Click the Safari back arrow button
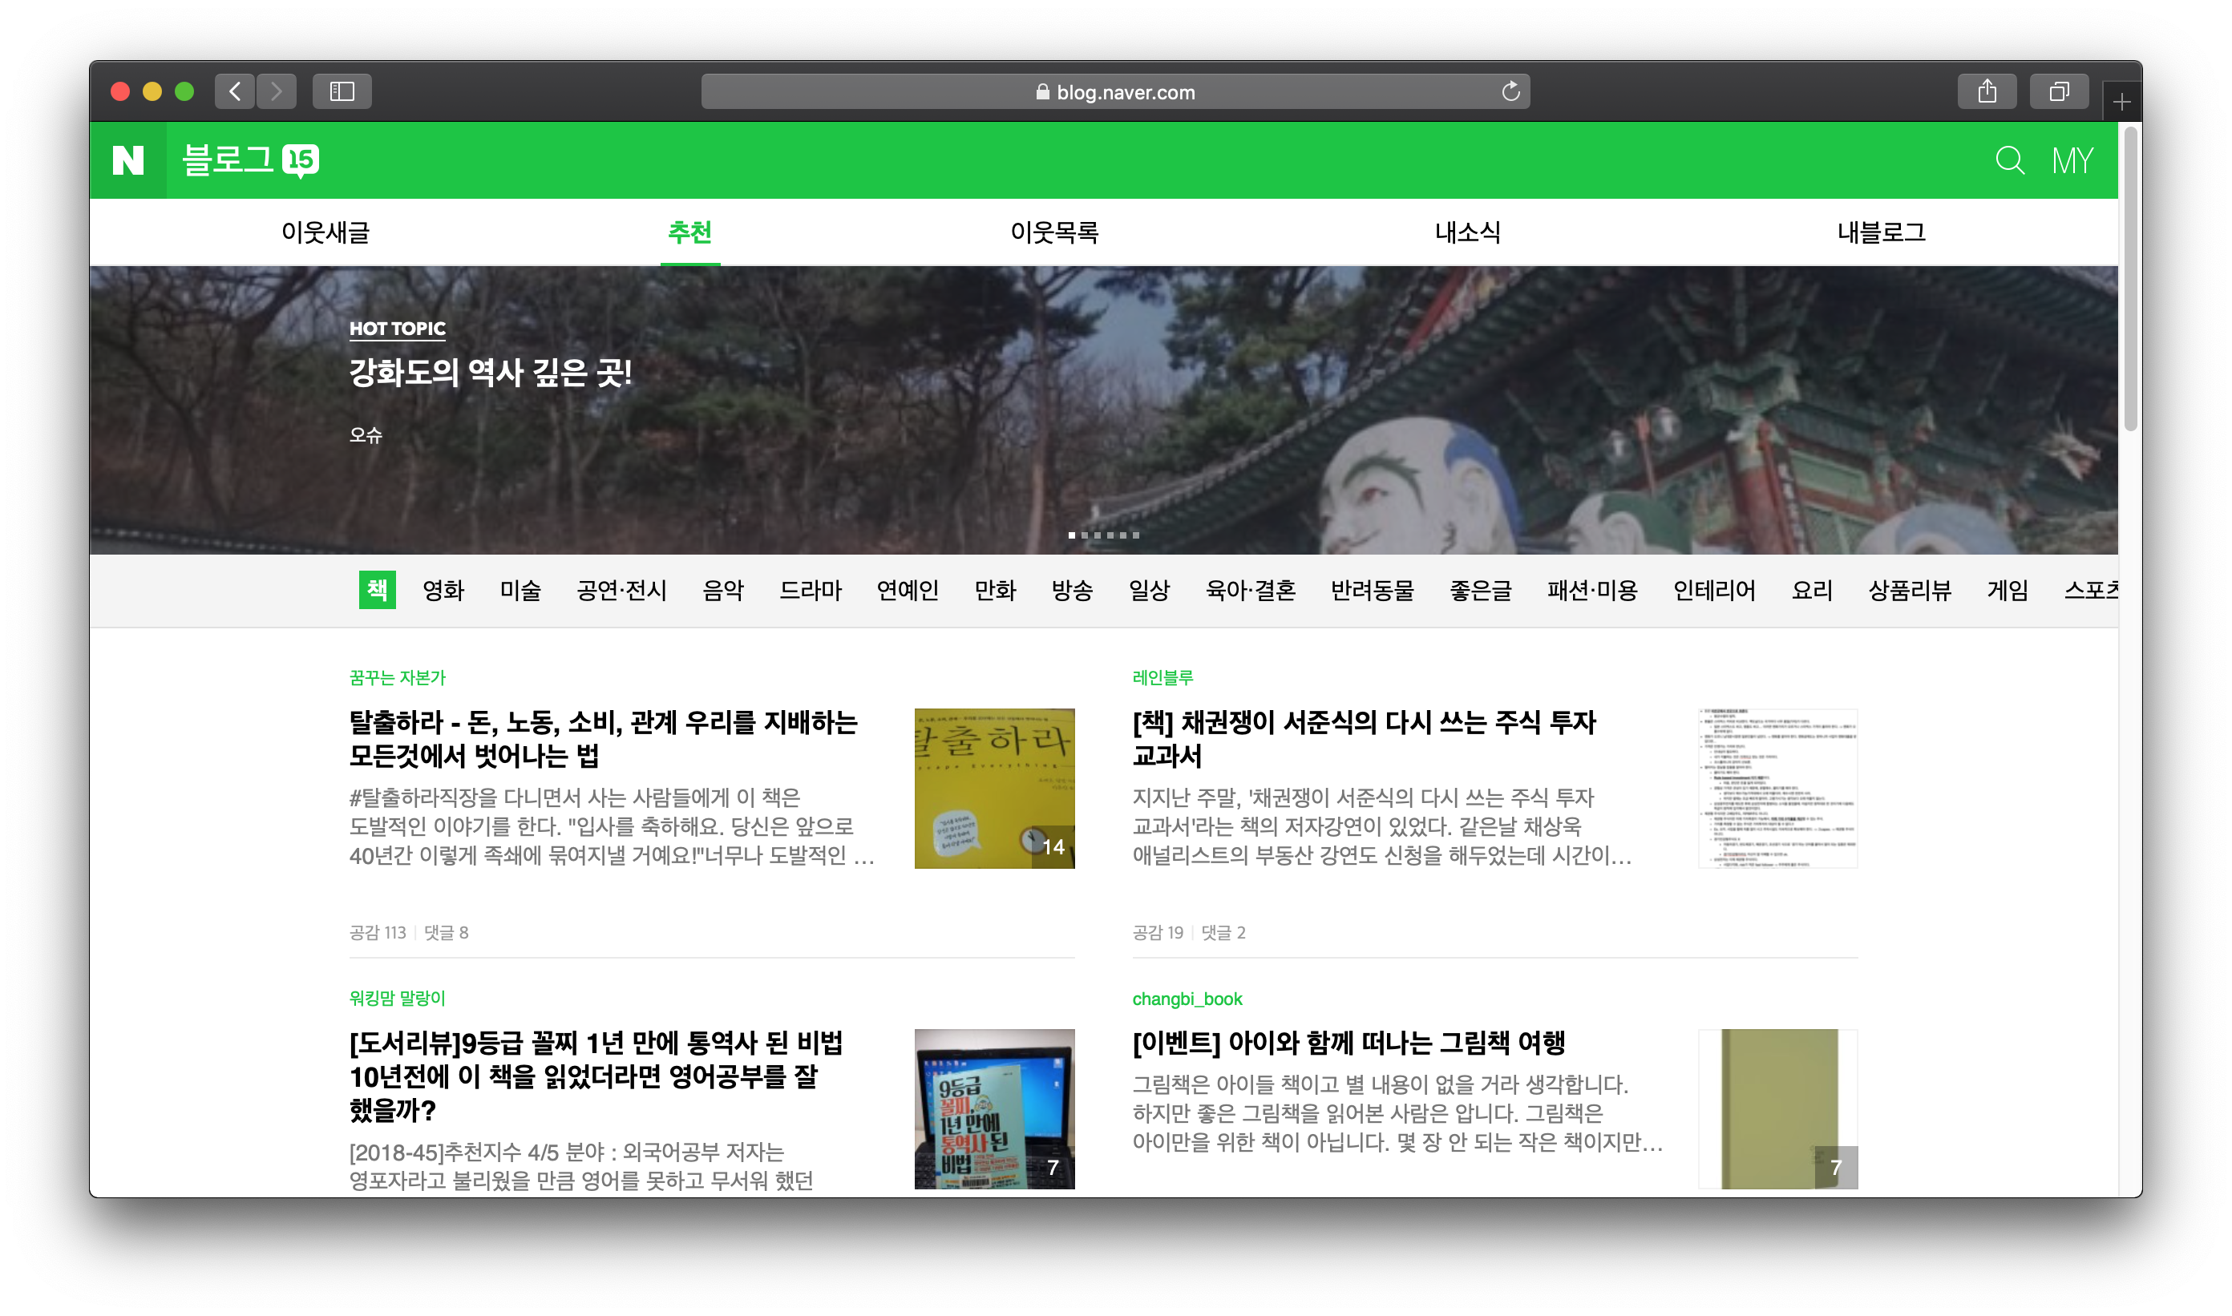 pos(235,91)
